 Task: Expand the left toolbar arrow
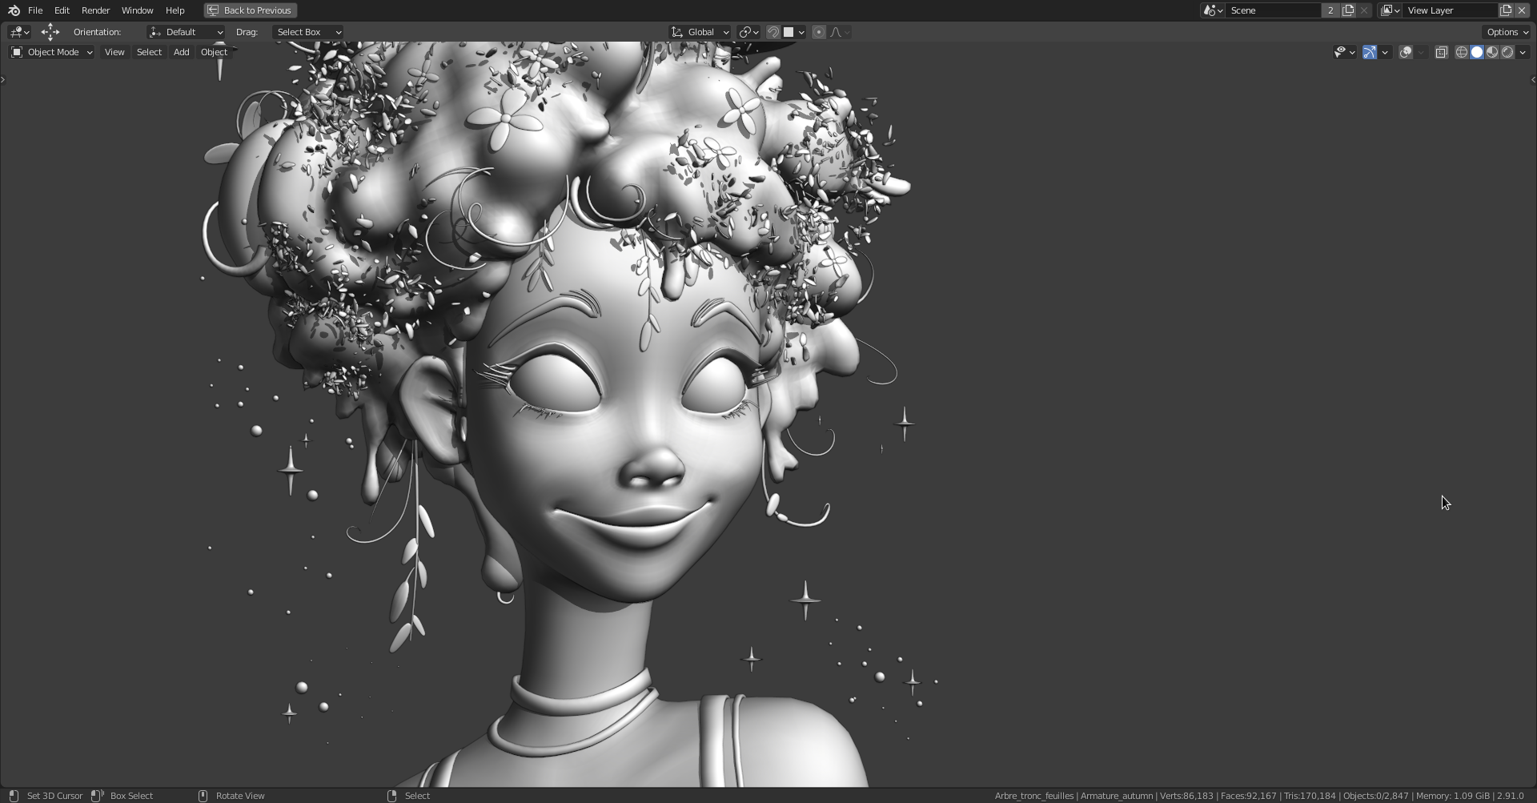pos(3,79)
